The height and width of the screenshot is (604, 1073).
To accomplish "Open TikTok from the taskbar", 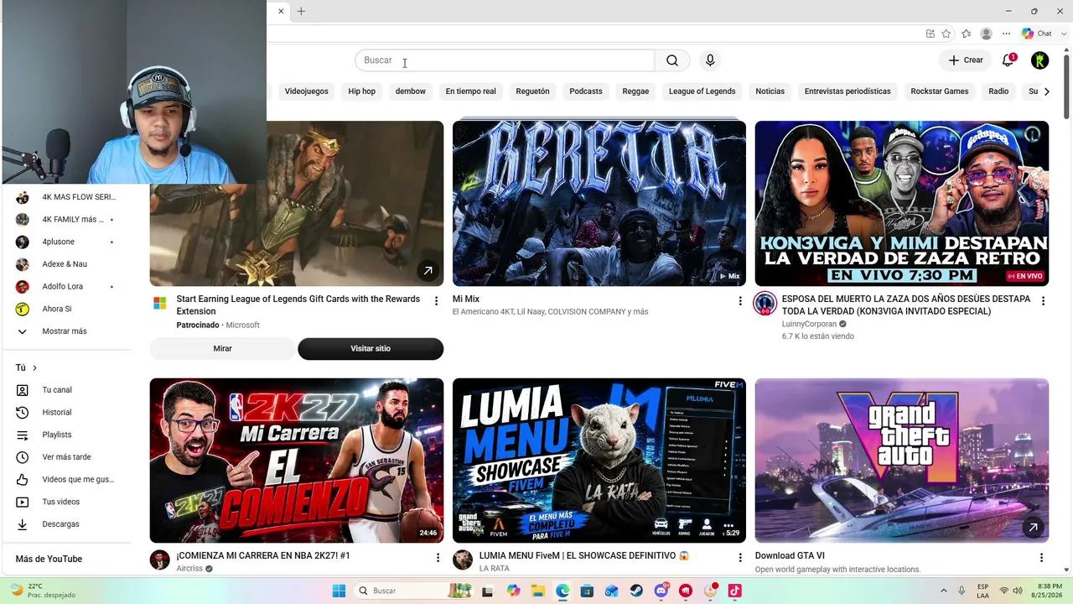I will point(734,591).
